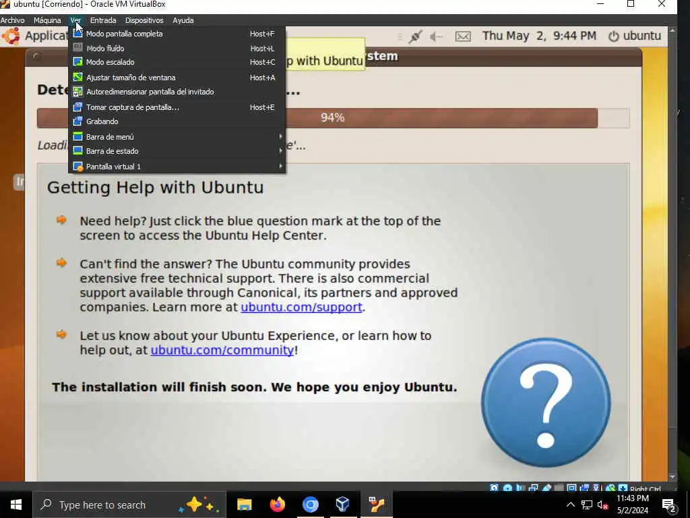Select the running VirtualBox VM taskbar icon
This screenshot has height=518, width=690.
click(x=376, y=505)
